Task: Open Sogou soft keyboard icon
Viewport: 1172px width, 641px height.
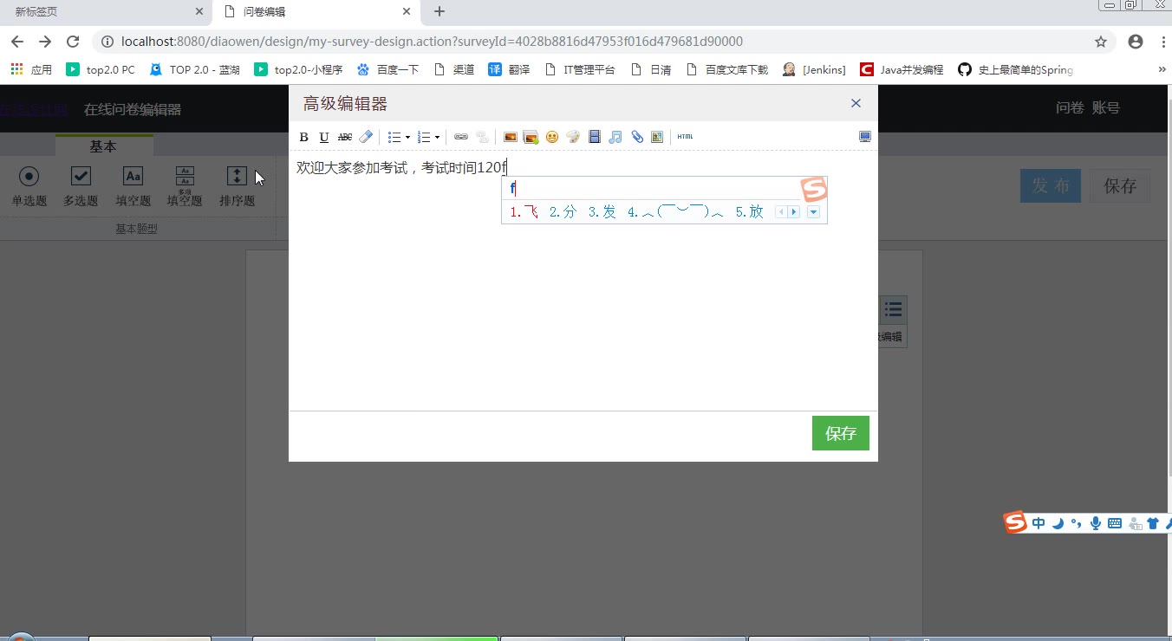Action: coord(1115,523)
